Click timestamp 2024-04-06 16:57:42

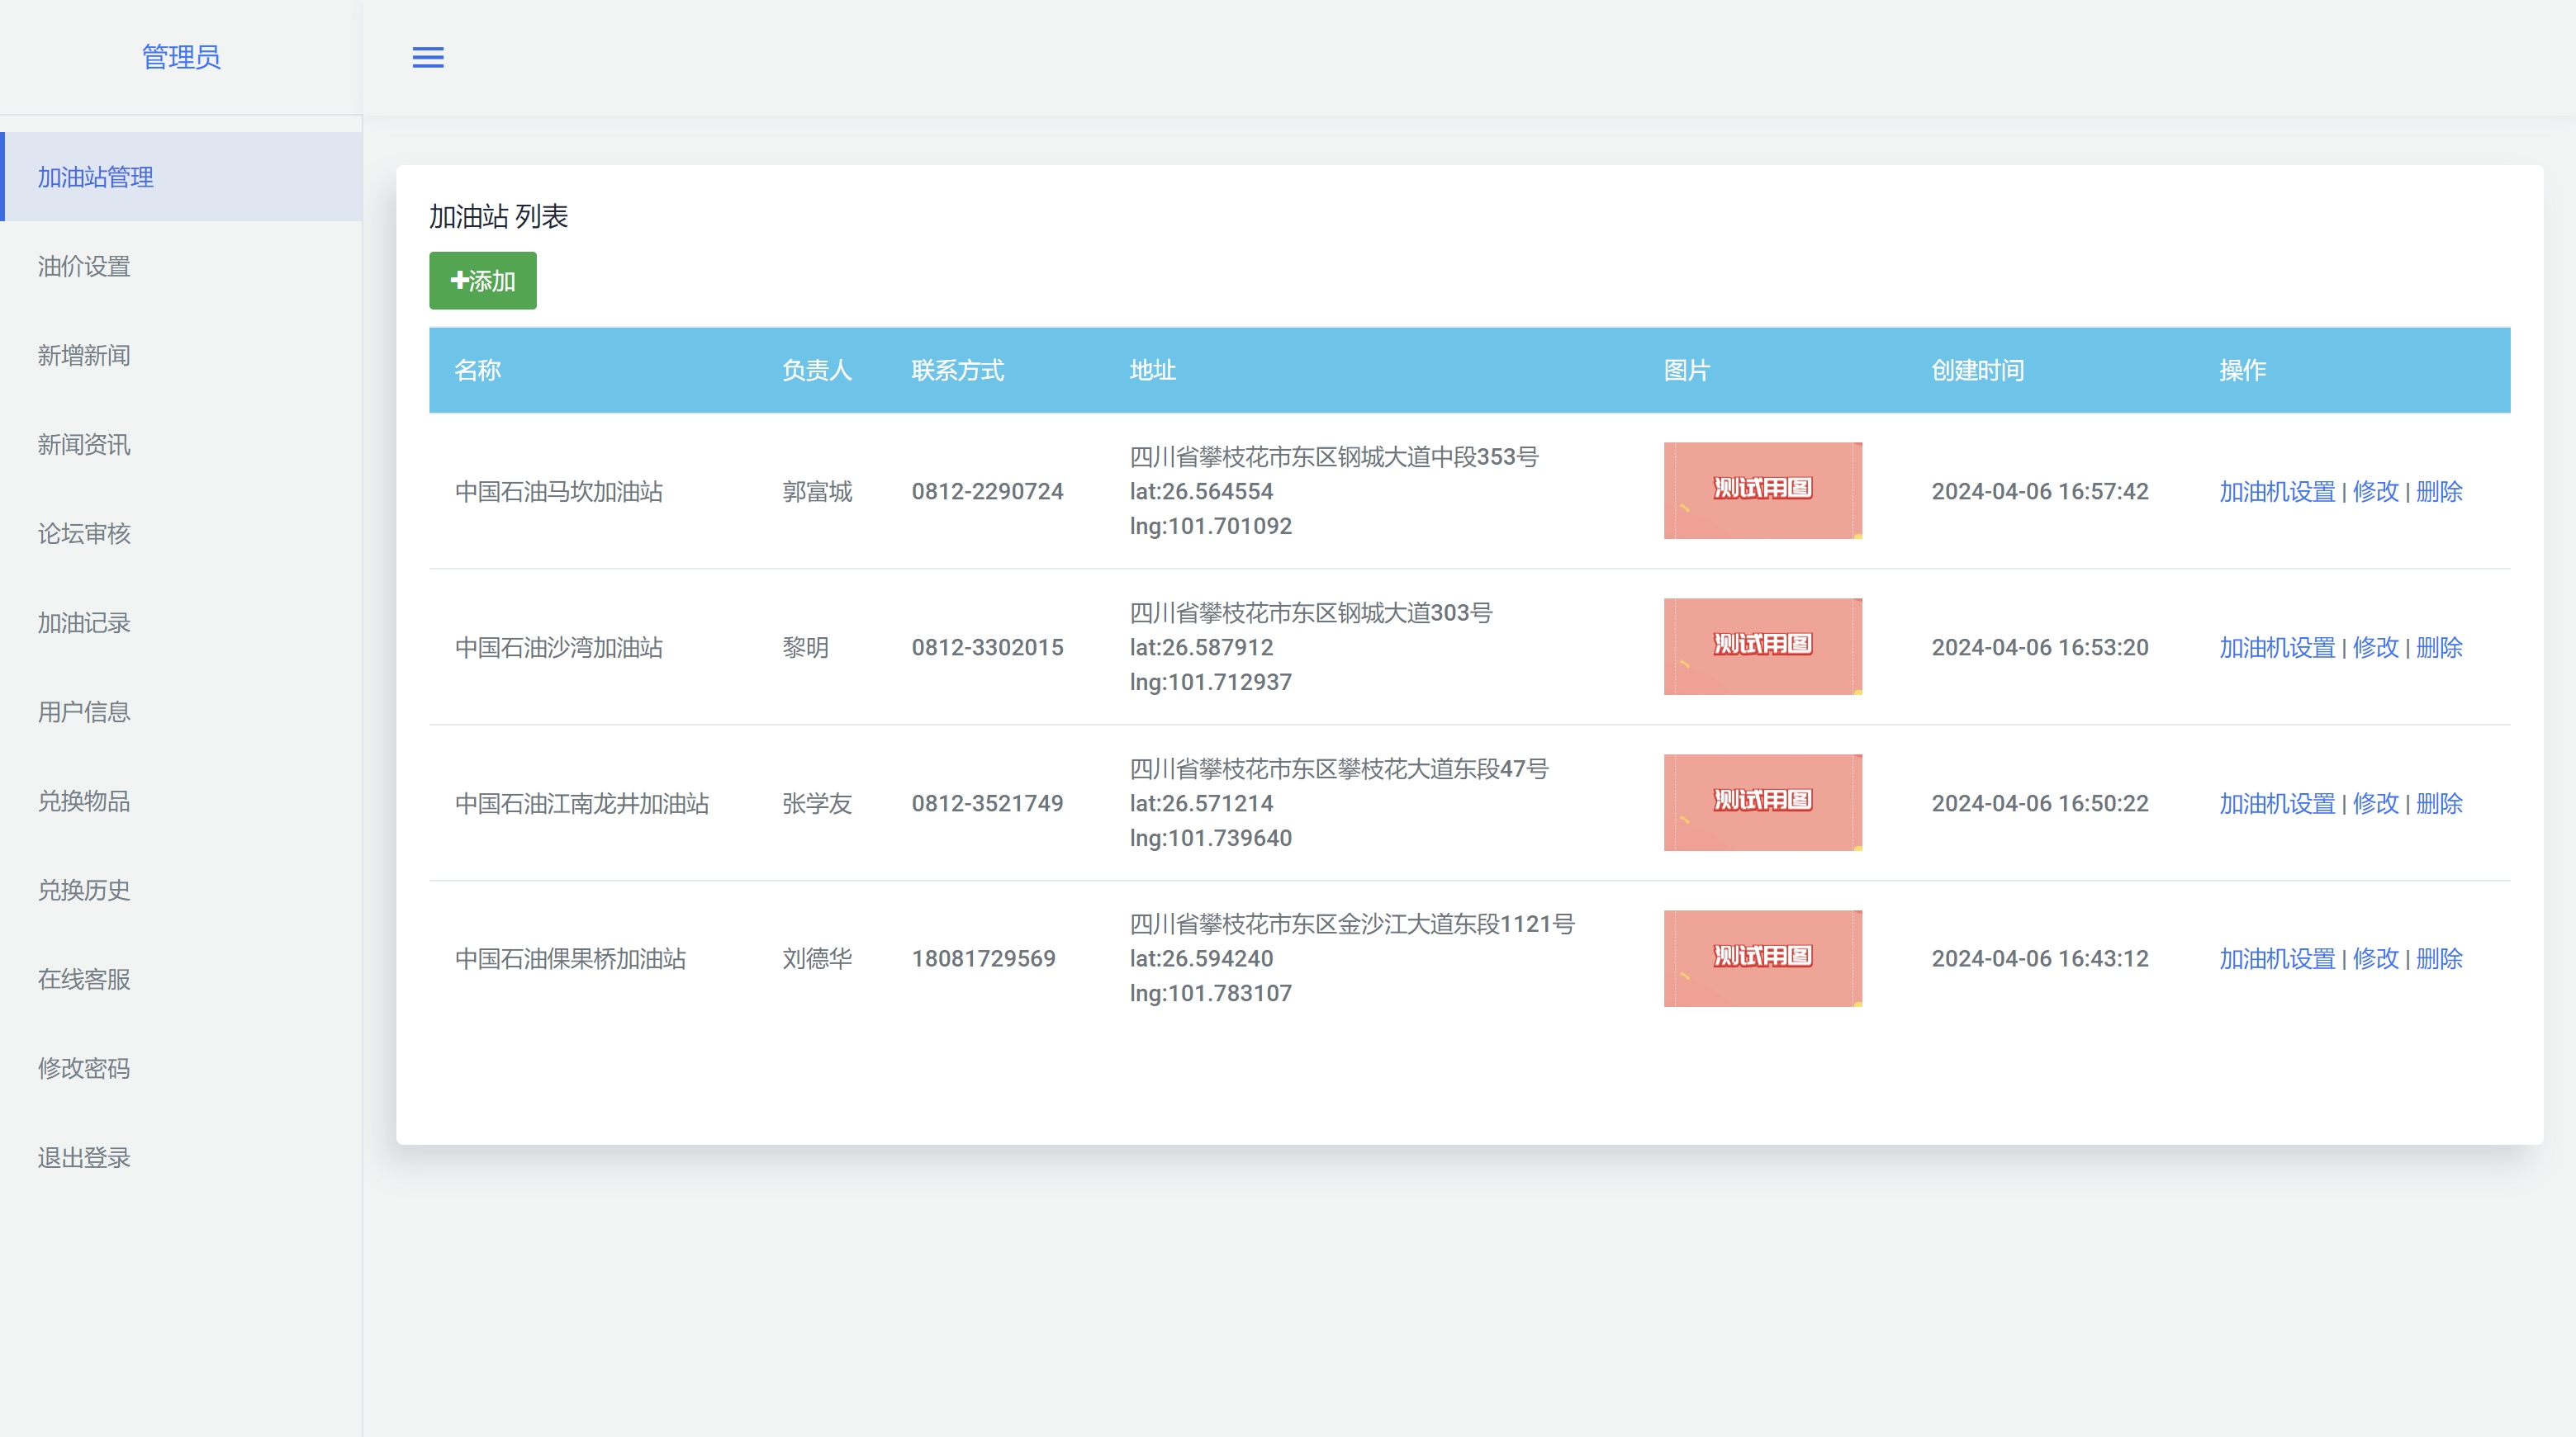point(2040,492)
